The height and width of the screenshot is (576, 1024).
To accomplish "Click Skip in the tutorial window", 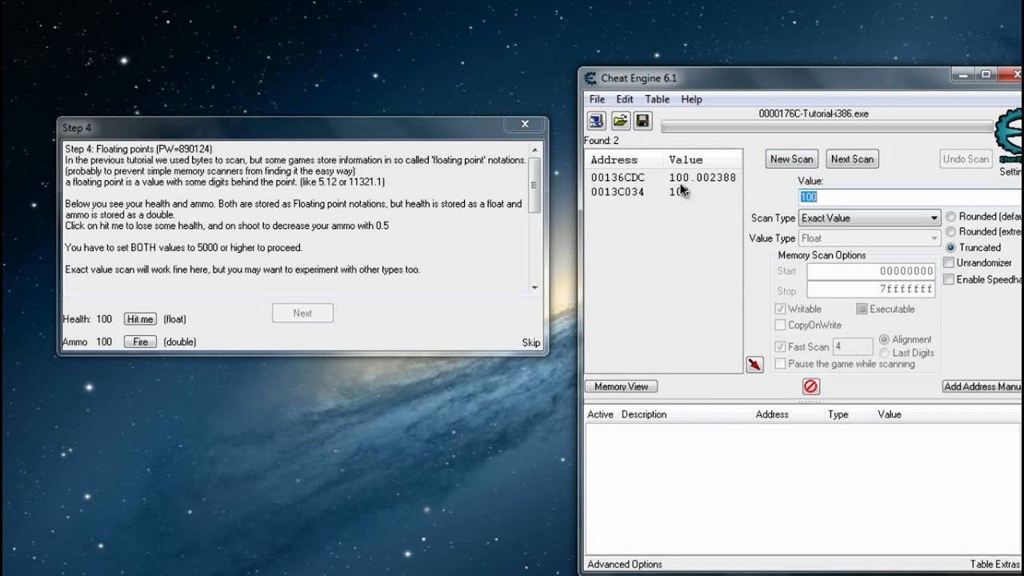I will tap(531, 342).
